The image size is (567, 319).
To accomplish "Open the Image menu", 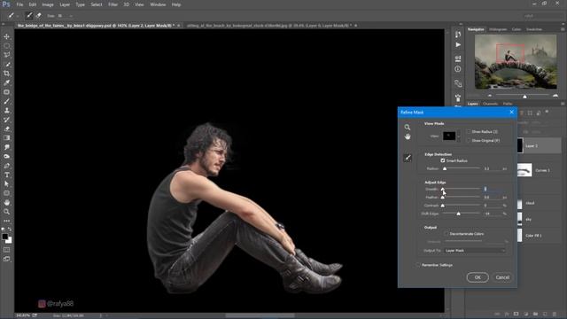I will (48, 4).
